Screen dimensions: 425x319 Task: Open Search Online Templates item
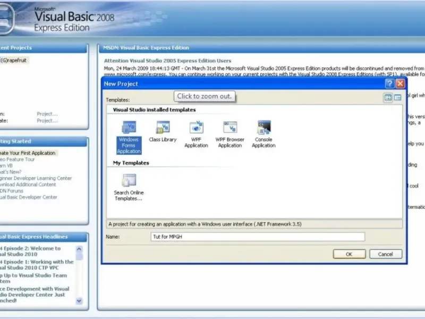[129, 188]
